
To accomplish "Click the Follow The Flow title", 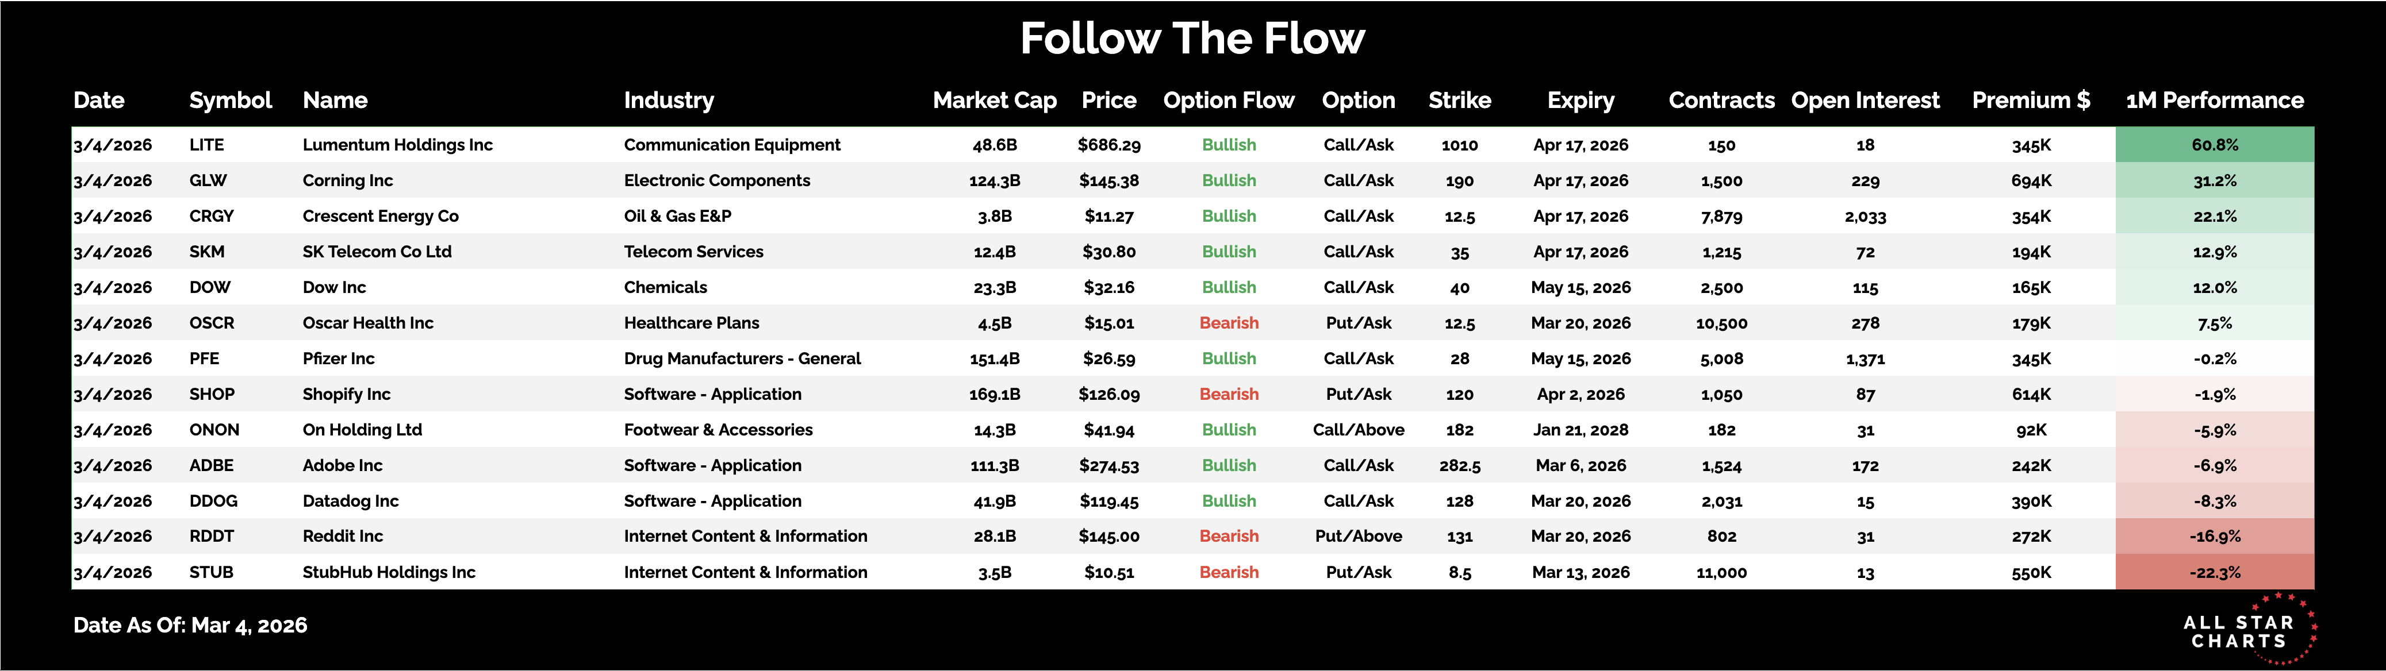I will [x=1192, y=39].
